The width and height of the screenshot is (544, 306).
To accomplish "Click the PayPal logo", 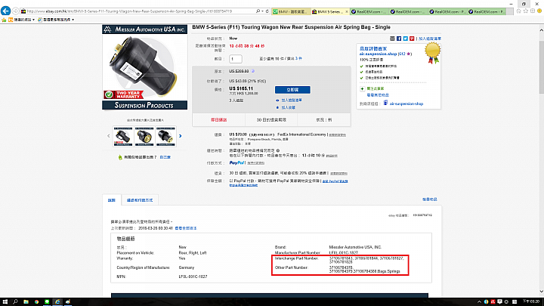I will (237, 162).
